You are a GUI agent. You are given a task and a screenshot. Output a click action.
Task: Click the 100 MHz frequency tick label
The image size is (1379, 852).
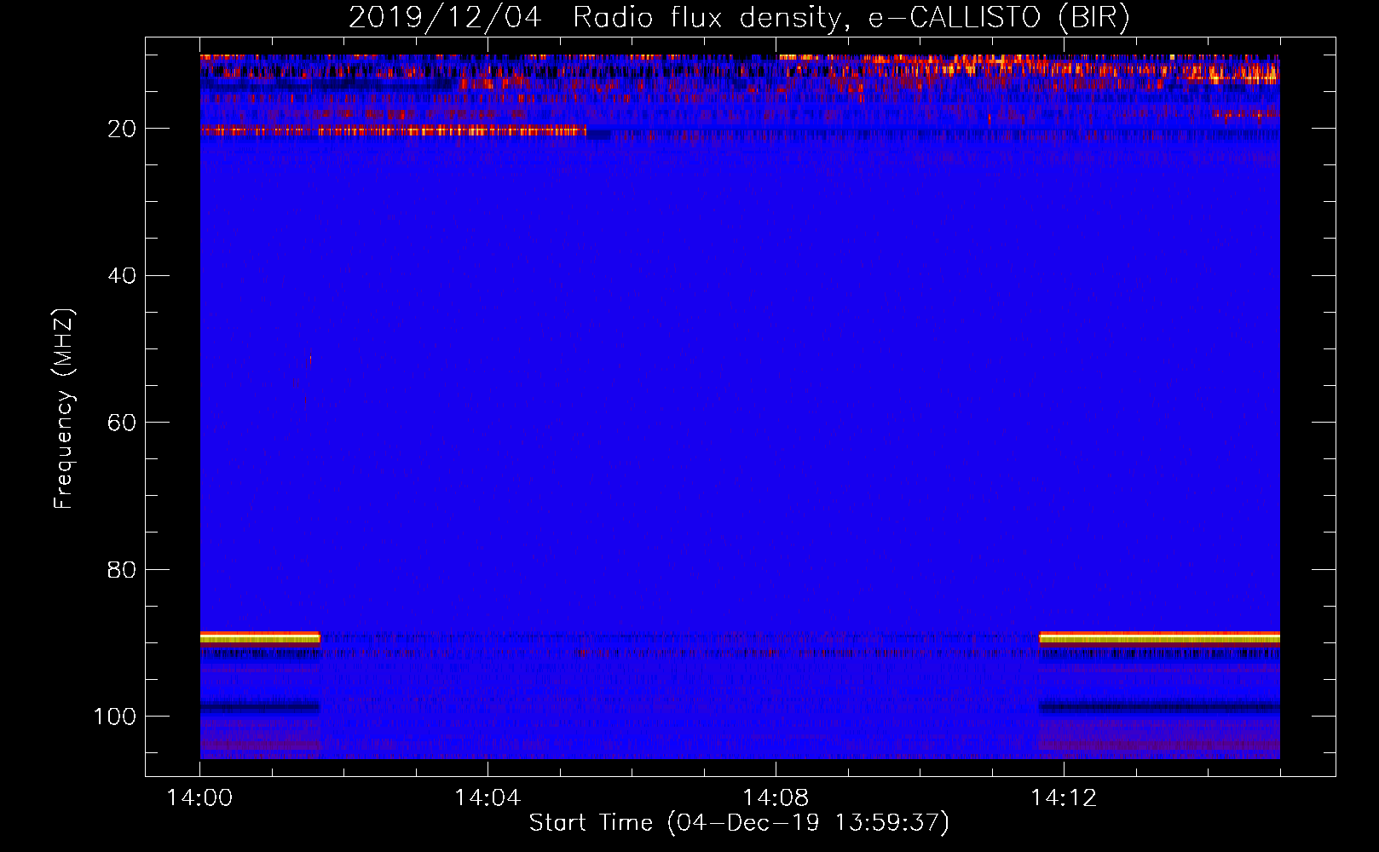[115, 717]
